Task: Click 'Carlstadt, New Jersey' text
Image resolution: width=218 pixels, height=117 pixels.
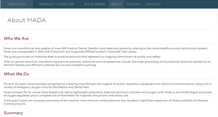Action: [x=123, y=52]
